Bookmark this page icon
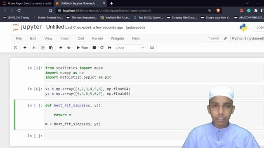264x148 pixels. pyautogui.click(x=50, y=11)
